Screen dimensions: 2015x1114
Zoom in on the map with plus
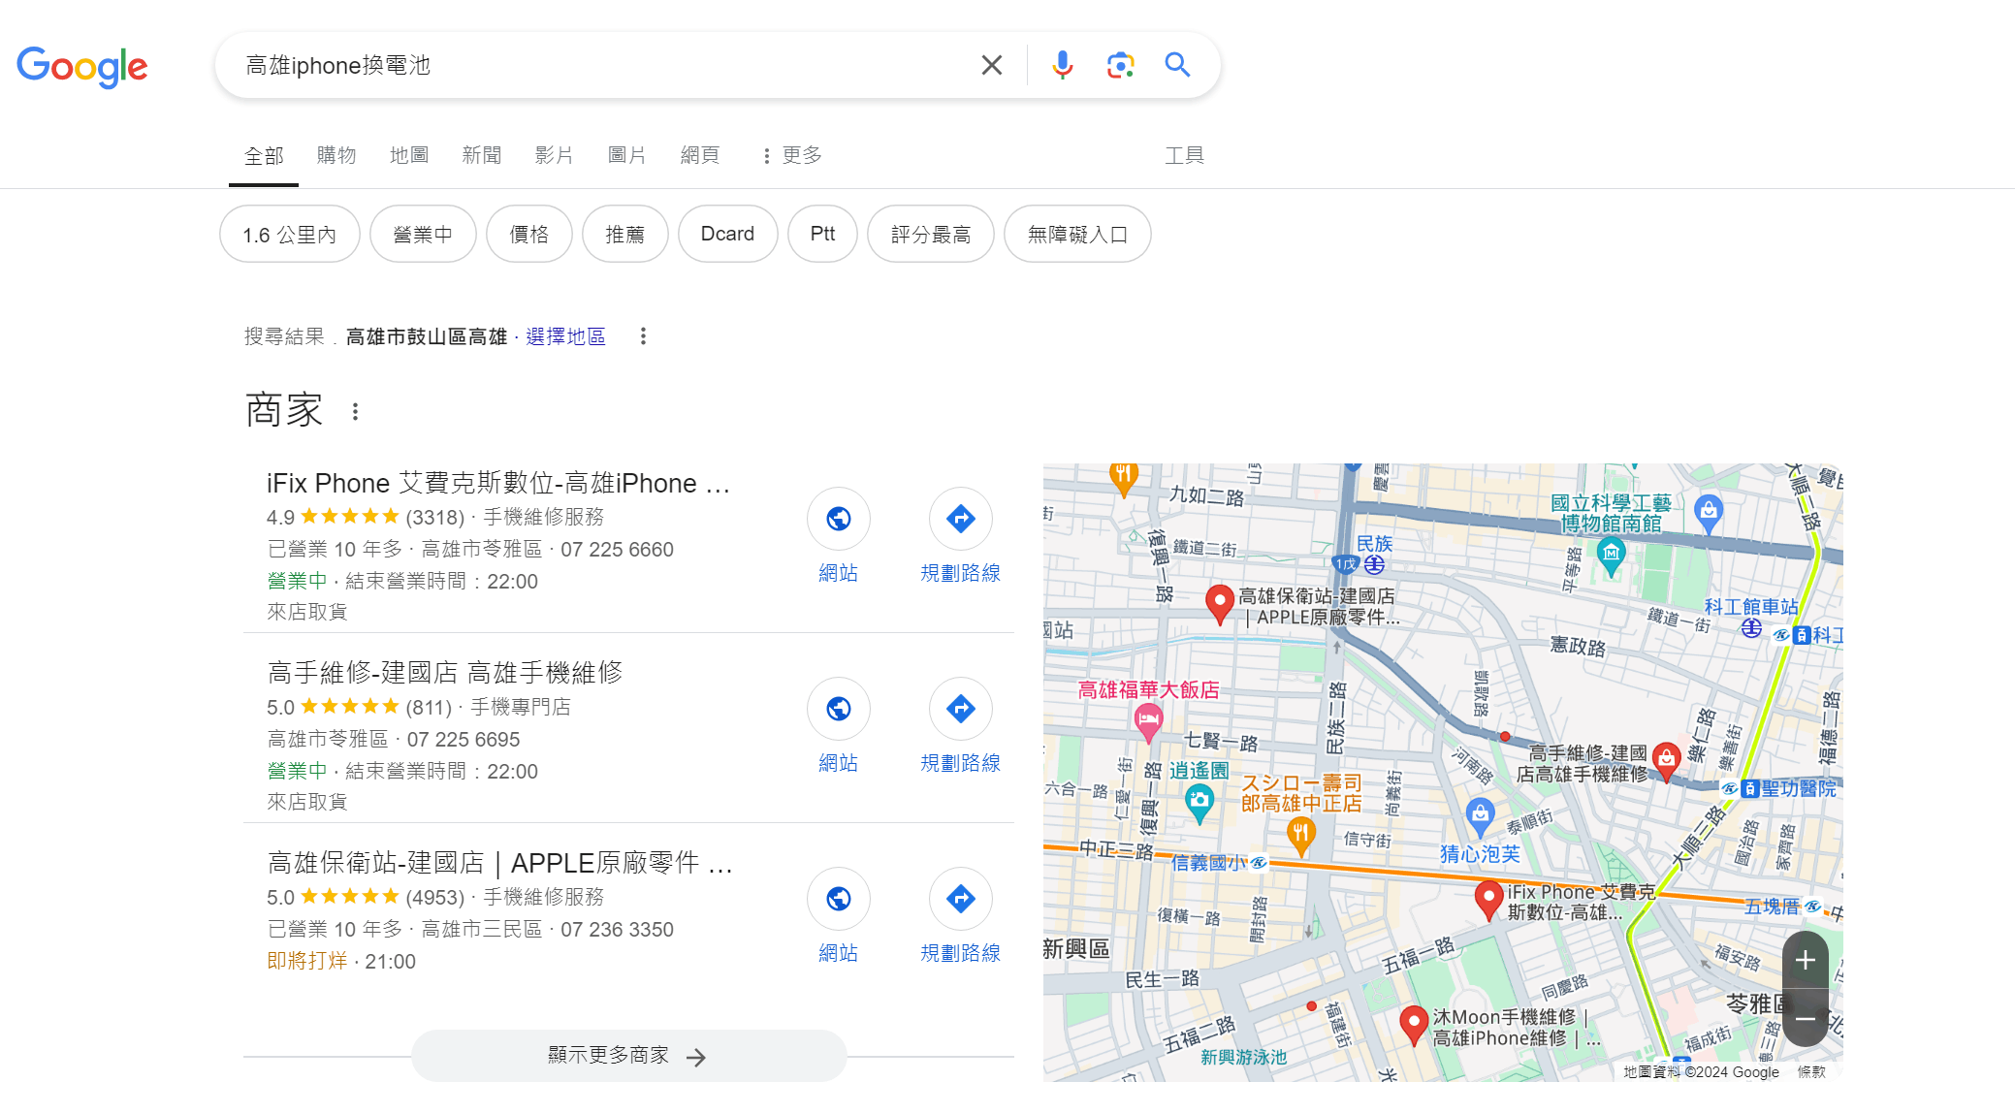click(x=1805, y=960)
